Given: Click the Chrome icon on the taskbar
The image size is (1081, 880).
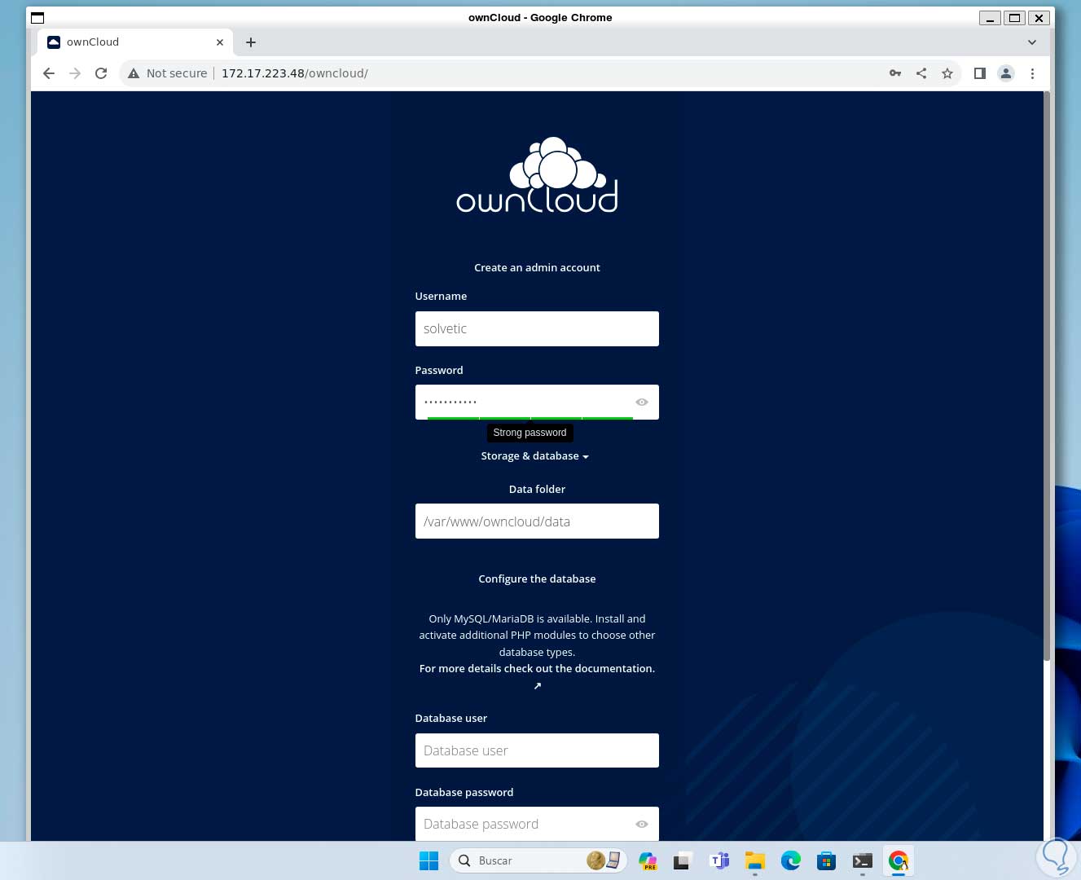Looking at the screenshot, I should coord(899,860).
